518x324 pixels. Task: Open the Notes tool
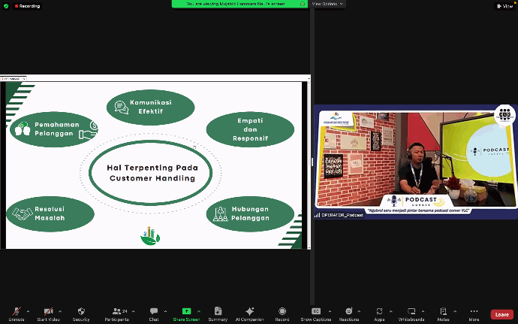[x=443, y=311]
